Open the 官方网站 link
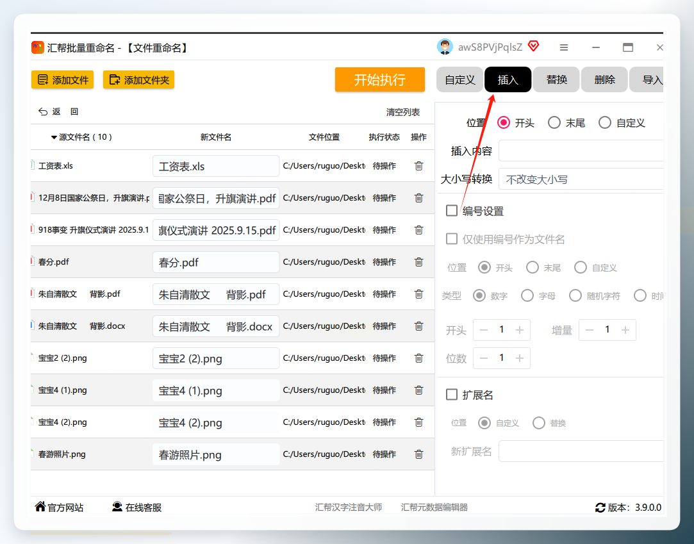The image size is (694, 544). click(59, 507)
